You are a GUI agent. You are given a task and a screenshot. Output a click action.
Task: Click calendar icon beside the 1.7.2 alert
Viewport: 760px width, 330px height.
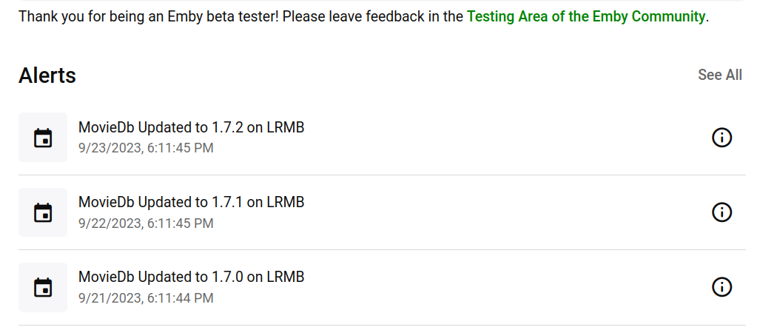pyautogui.click(x=43, y=138)
